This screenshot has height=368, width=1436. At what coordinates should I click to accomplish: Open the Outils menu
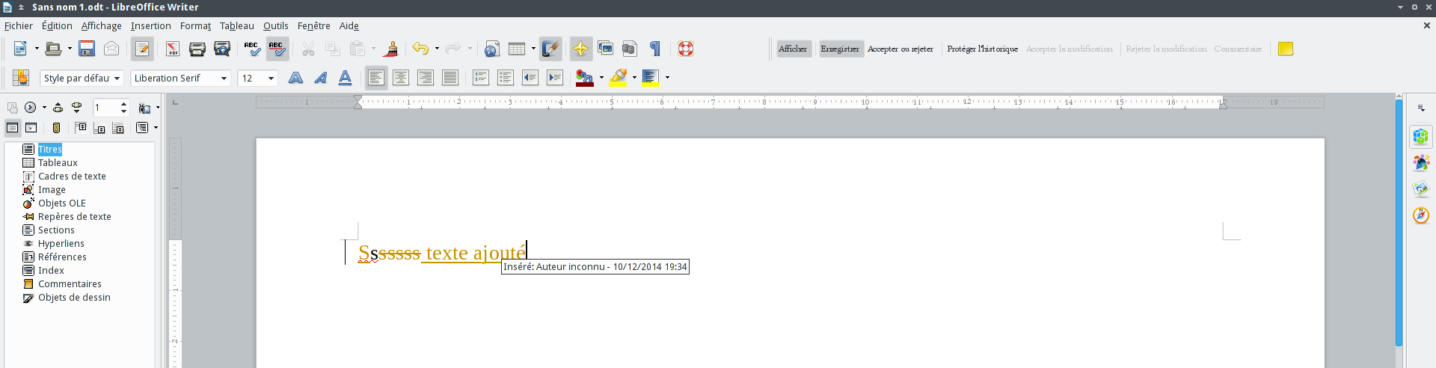pyautogui.click(x=276, y=25)
